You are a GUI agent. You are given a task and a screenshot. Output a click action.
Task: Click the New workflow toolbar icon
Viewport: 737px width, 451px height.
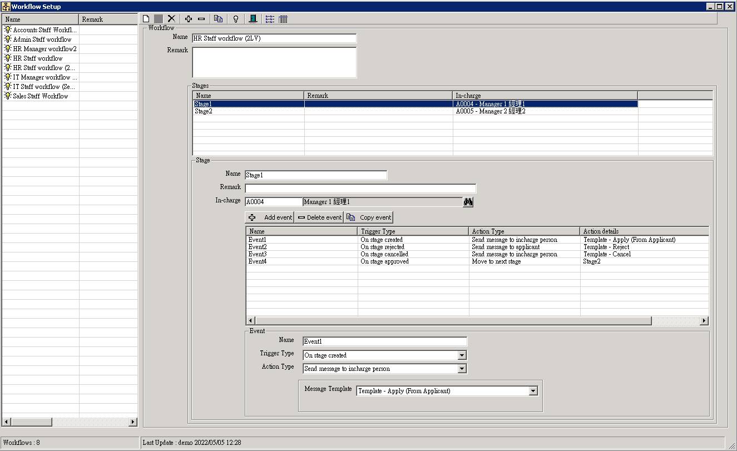click(x=146, y=19)
